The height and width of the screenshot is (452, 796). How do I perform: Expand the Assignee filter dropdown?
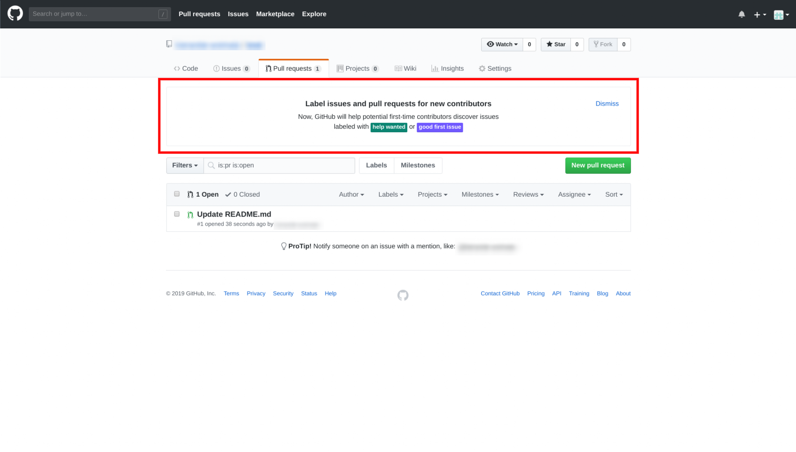(574, 194)
